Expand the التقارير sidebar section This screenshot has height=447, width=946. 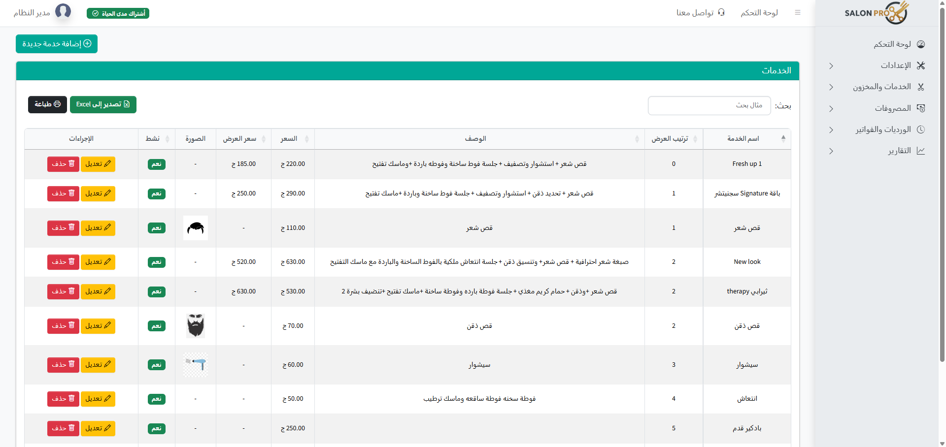[831, 151]
